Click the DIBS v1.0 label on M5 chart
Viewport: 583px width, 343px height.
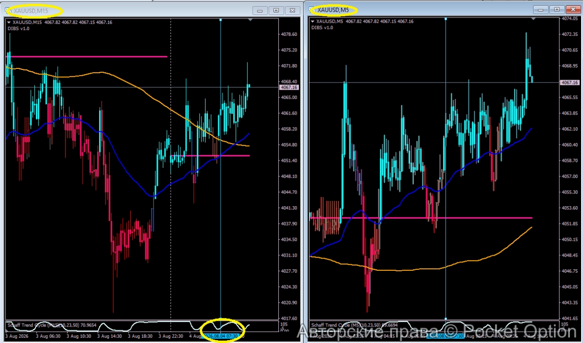click(x=322, y=28)
